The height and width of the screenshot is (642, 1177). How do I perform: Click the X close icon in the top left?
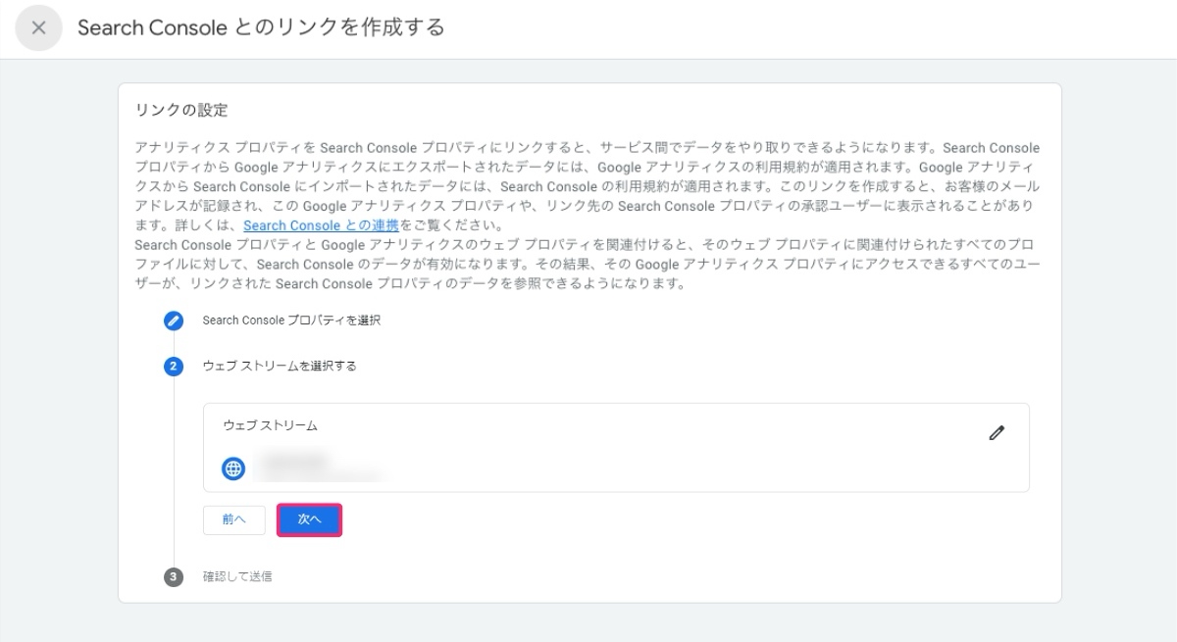click(38, 28)
